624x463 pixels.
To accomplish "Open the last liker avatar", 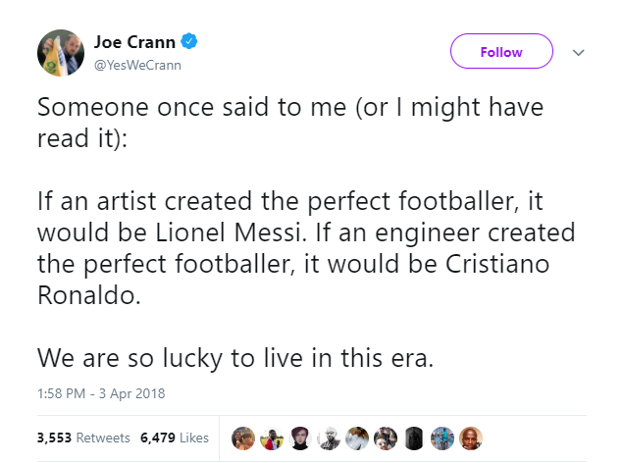I will click(x=472, y=437).
